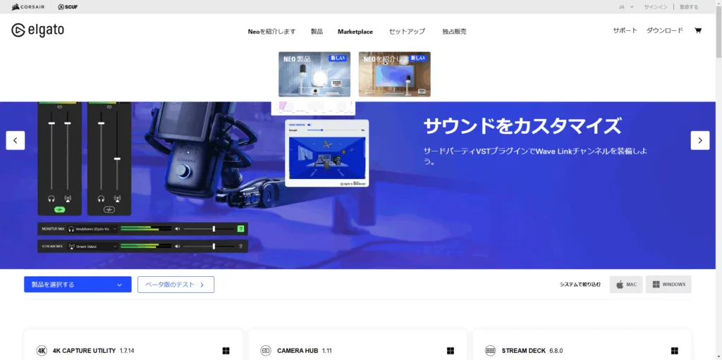Go to ダウンロード page
The image size is (722, 360).
664,30
